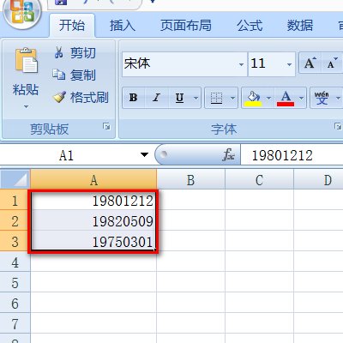
Task: Toggle Italic formatting
Action: coord(156,98)
